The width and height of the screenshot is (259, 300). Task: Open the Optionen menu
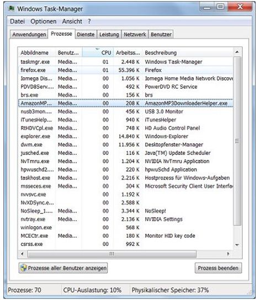(x=44, y=22)
